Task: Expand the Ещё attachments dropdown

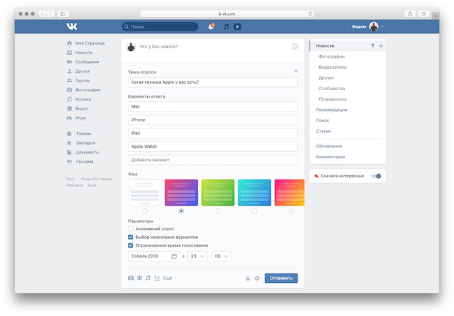Action: pos(170,278)
